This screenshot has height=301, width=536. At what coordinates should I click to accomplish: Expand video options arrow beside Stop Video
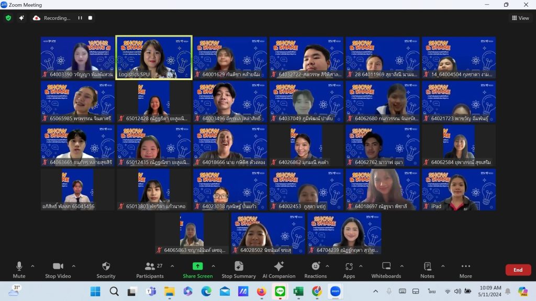[x=73, y=266]
